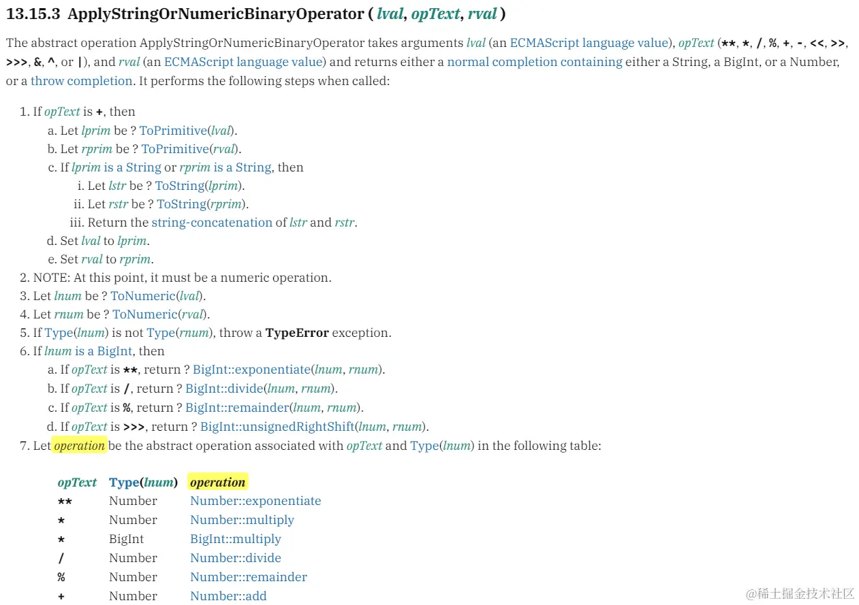Image resolution: width=859 pixels, height=605 pixels.
Task: Click the normal completion containing link
Action: coord(534,62)
